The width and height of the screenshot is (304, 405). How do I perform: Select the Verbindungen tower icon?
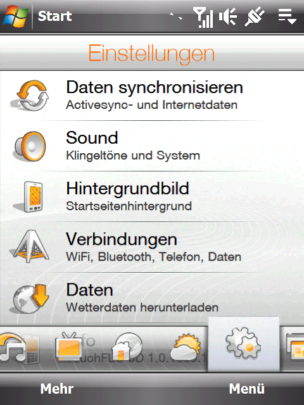click(30, 247)
